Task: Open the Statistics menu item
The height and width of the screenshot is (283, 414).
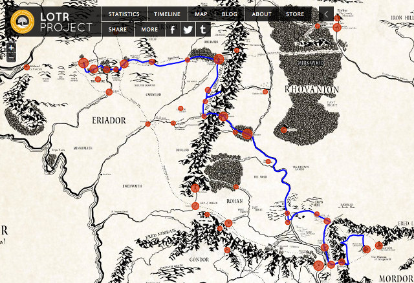Action: [124, 14]
